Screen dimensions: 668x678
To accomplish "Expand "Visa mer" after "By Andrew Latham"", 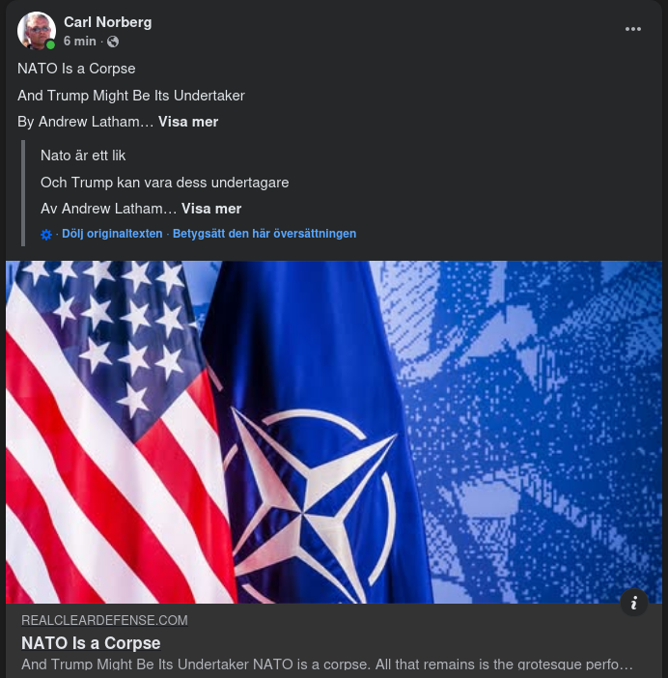I will [x=188, y=122].
